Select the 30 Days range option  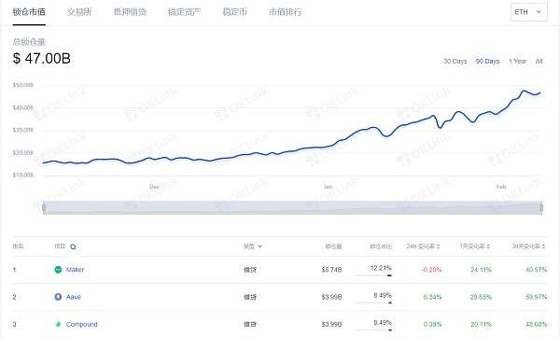(455, 61)
